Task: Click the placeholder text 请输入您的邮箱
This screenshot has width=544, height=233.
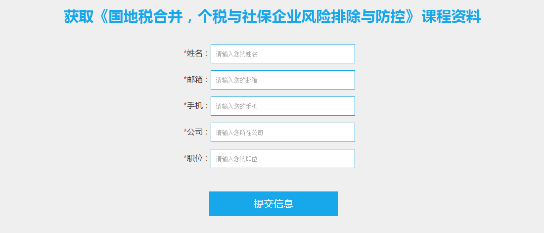Action: [236, 80]
